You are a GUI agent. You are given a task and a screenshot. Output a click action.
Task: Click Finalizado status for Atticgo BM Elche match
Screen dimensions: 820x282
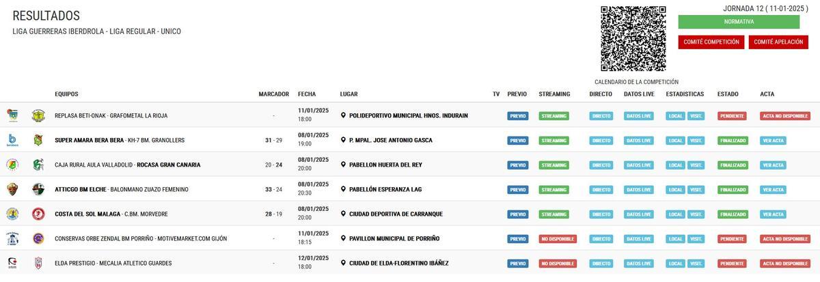point(733,190)
